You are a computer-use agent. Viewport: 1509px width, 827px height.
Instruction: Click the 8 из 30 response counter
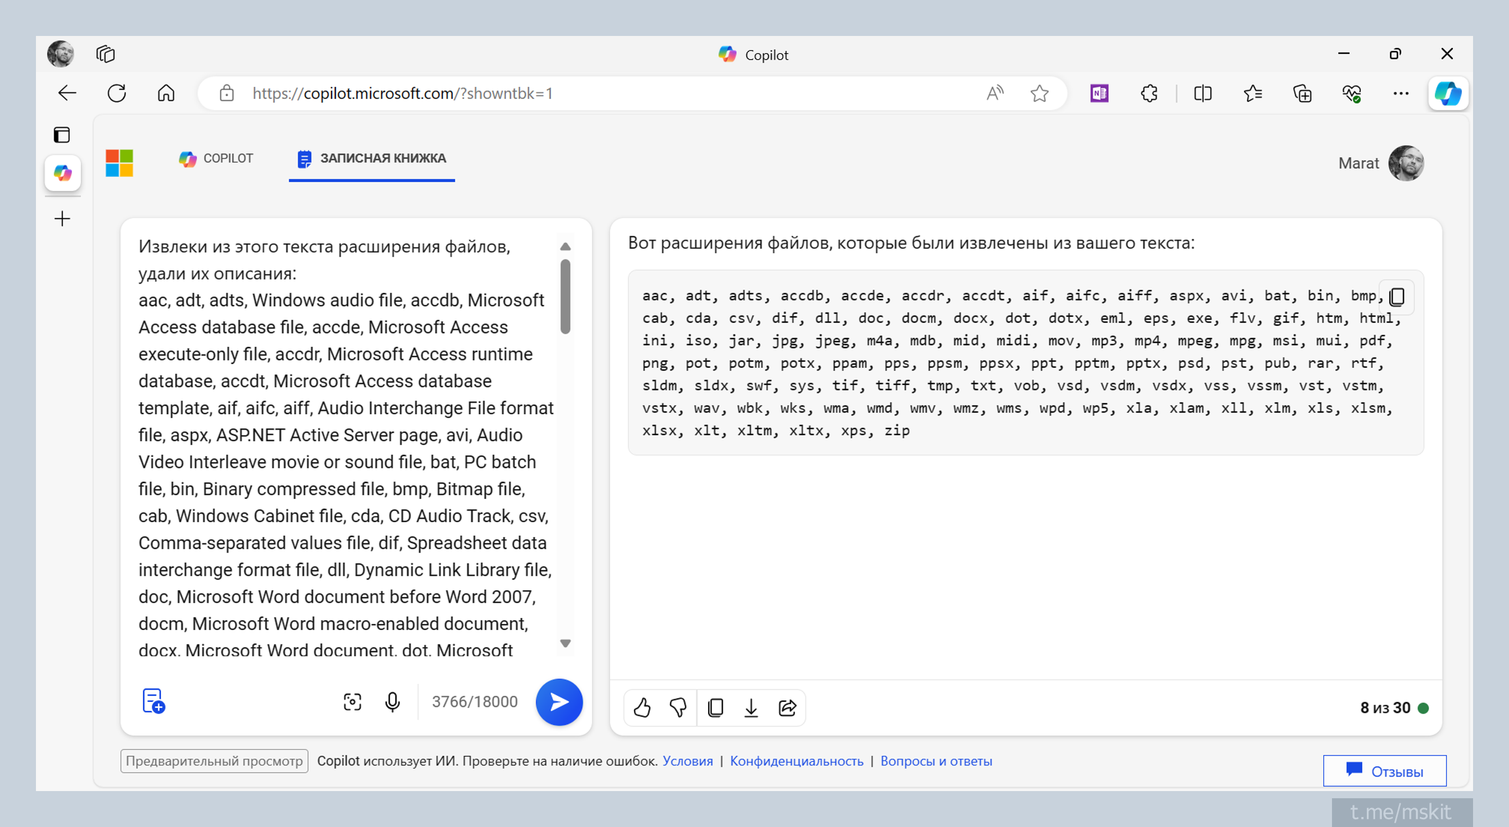point(1385,708)
